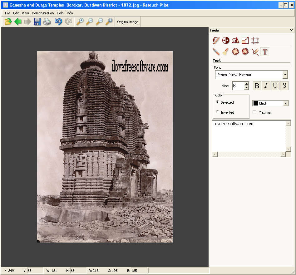Click the open file folder icon
This screenshot has width=296, height=275.
click(x=8, y=22)
